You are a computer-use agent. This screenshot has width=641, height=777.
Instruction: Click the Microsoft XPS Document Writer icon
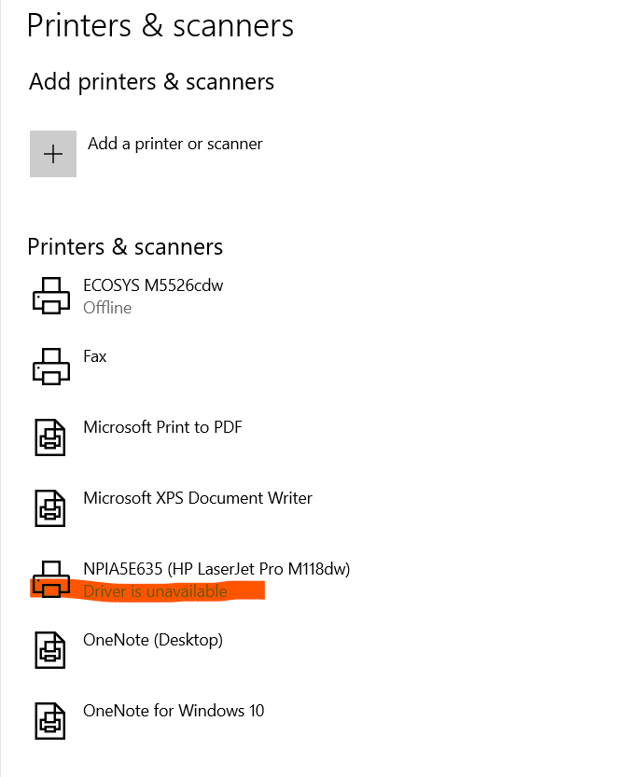51,507
